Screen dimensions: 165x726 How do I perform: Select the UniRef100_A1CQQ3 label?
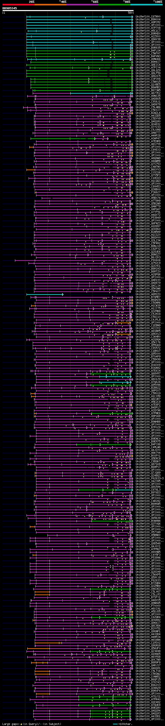click(148, 181)
